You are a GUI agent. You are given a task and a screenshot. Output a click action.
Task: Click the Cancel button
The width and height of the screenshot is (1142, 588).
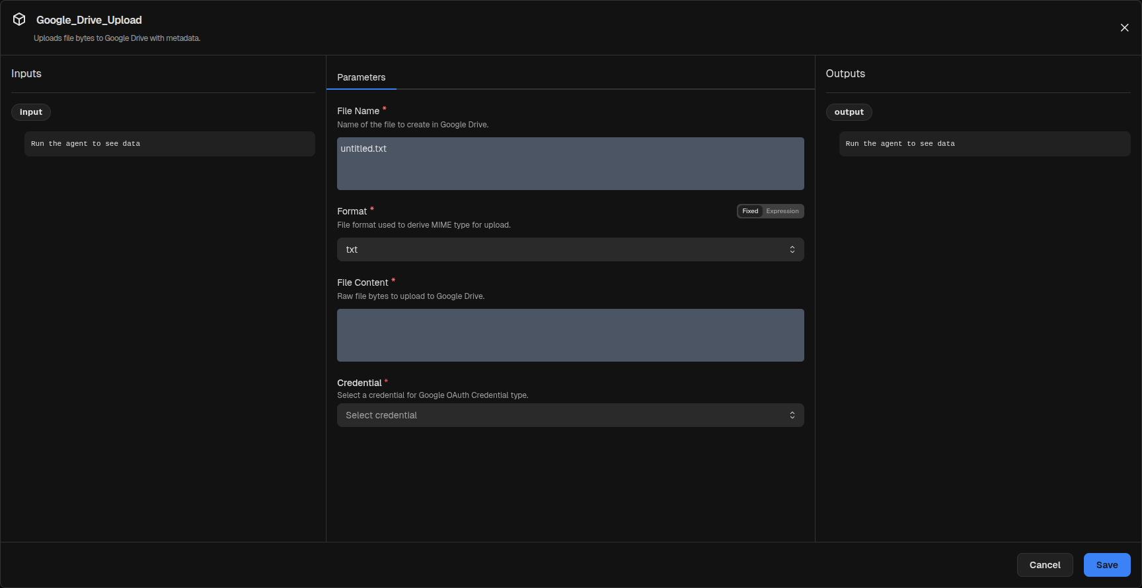pos(1045,565)
